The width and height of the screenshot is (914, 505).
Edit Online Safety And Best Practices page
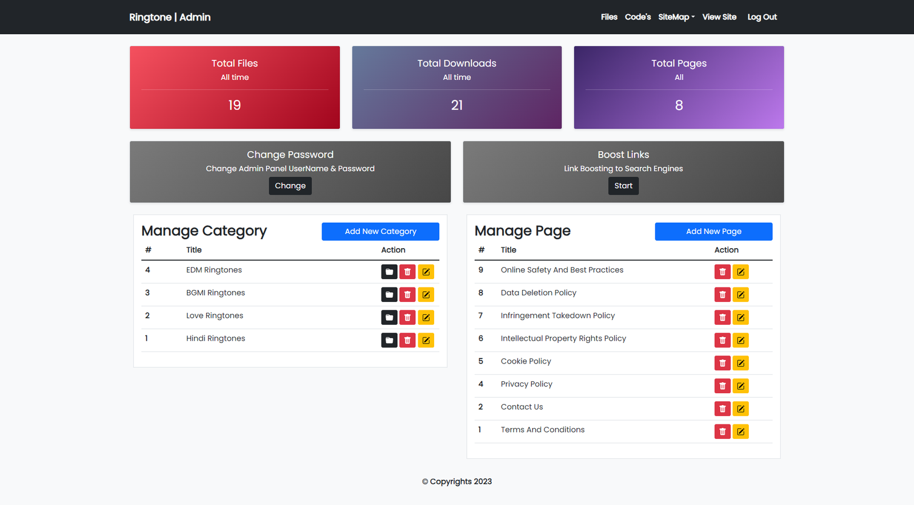pos(740,272)
